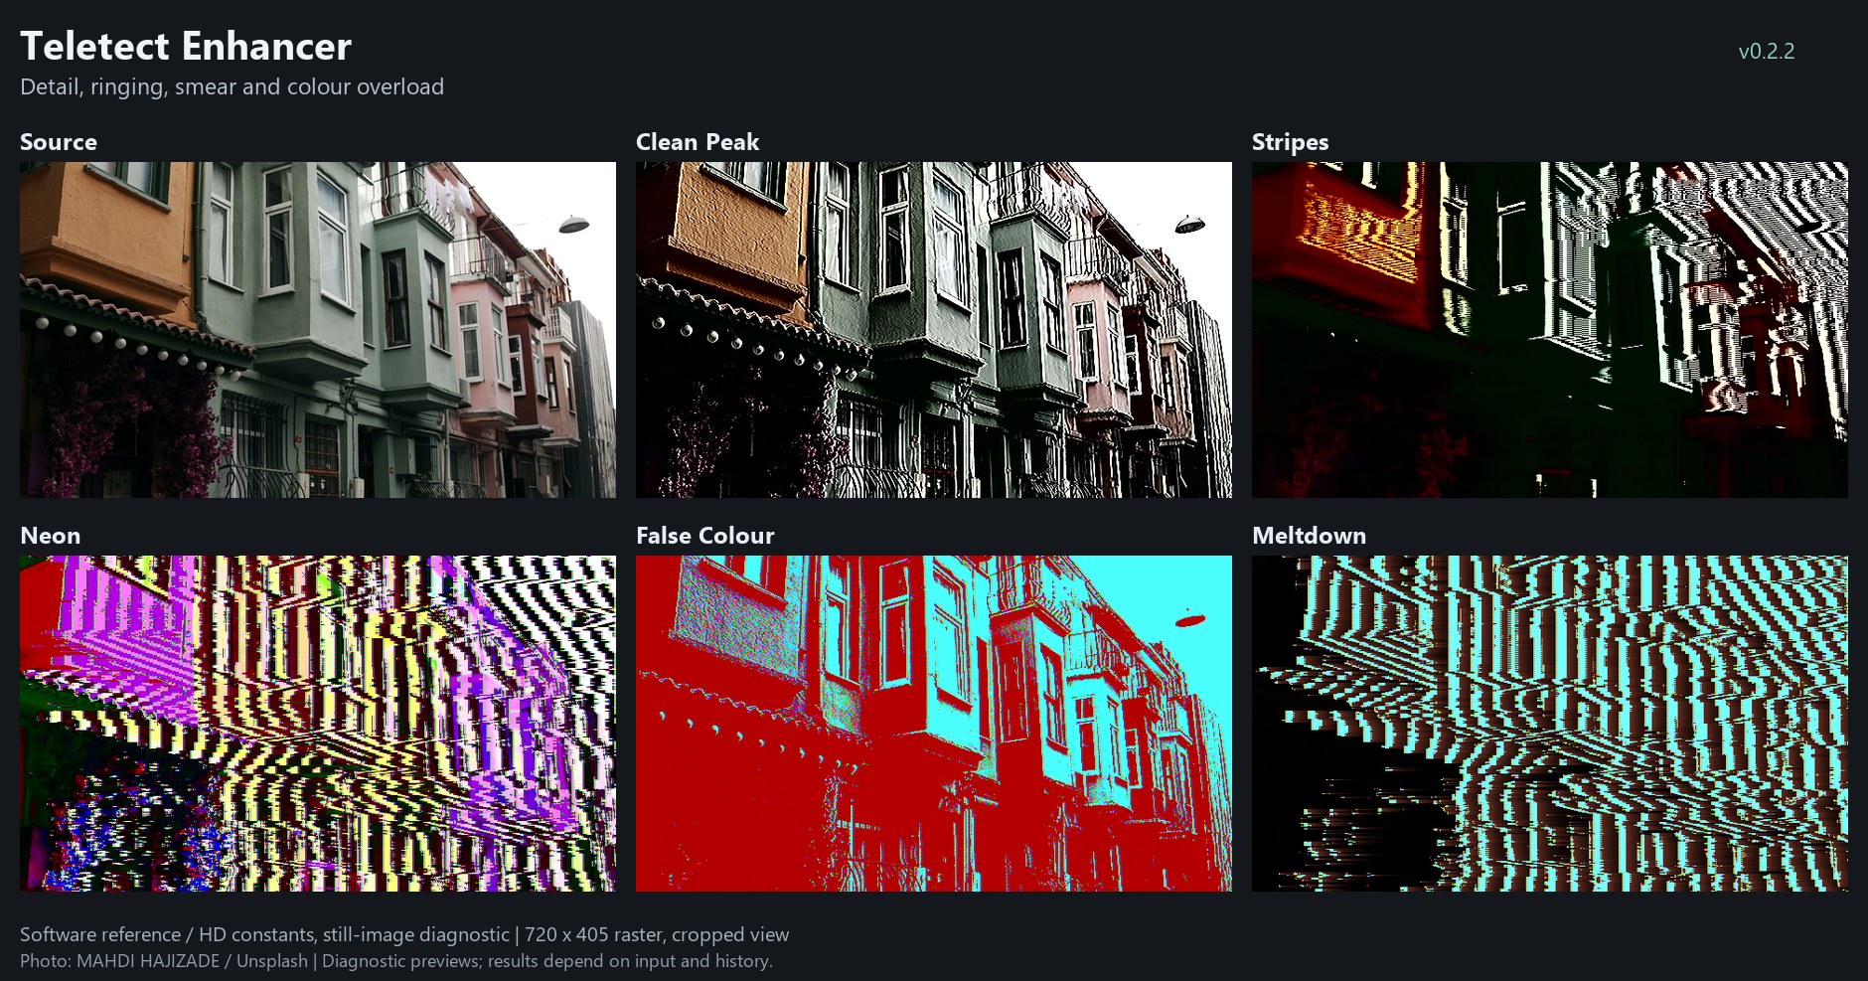Select the Stripes preview image

(1550, 330)
